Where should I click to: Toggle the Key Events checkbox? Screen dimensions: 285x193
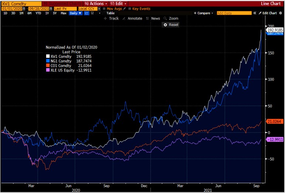point(130,8)
